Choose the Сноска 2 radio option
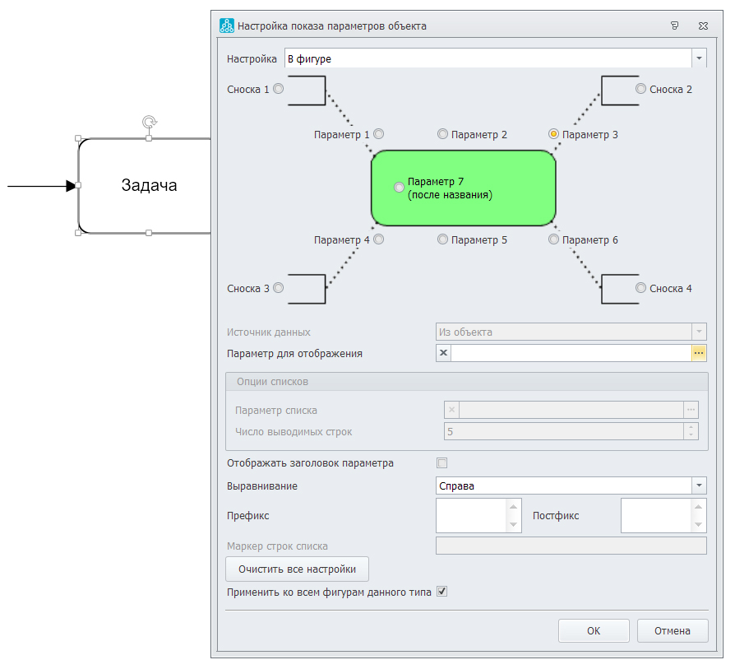The height and width of the screenshot is (669, 735). (640, 89)
